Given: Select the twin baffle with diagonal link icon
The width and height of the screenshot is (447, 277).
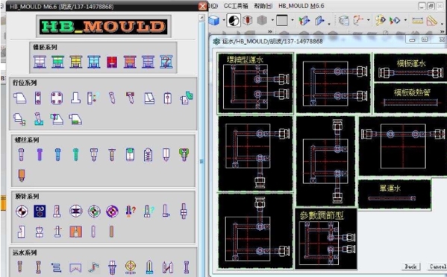Looking at the screenshot, I should (167, 267).
